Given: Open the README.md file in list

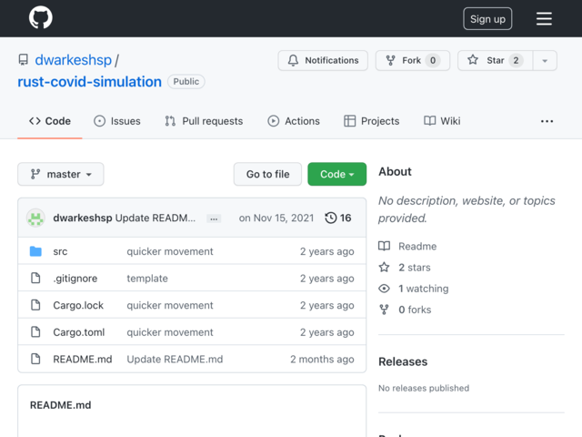Looking at the screenshot, I should (83, 360).
